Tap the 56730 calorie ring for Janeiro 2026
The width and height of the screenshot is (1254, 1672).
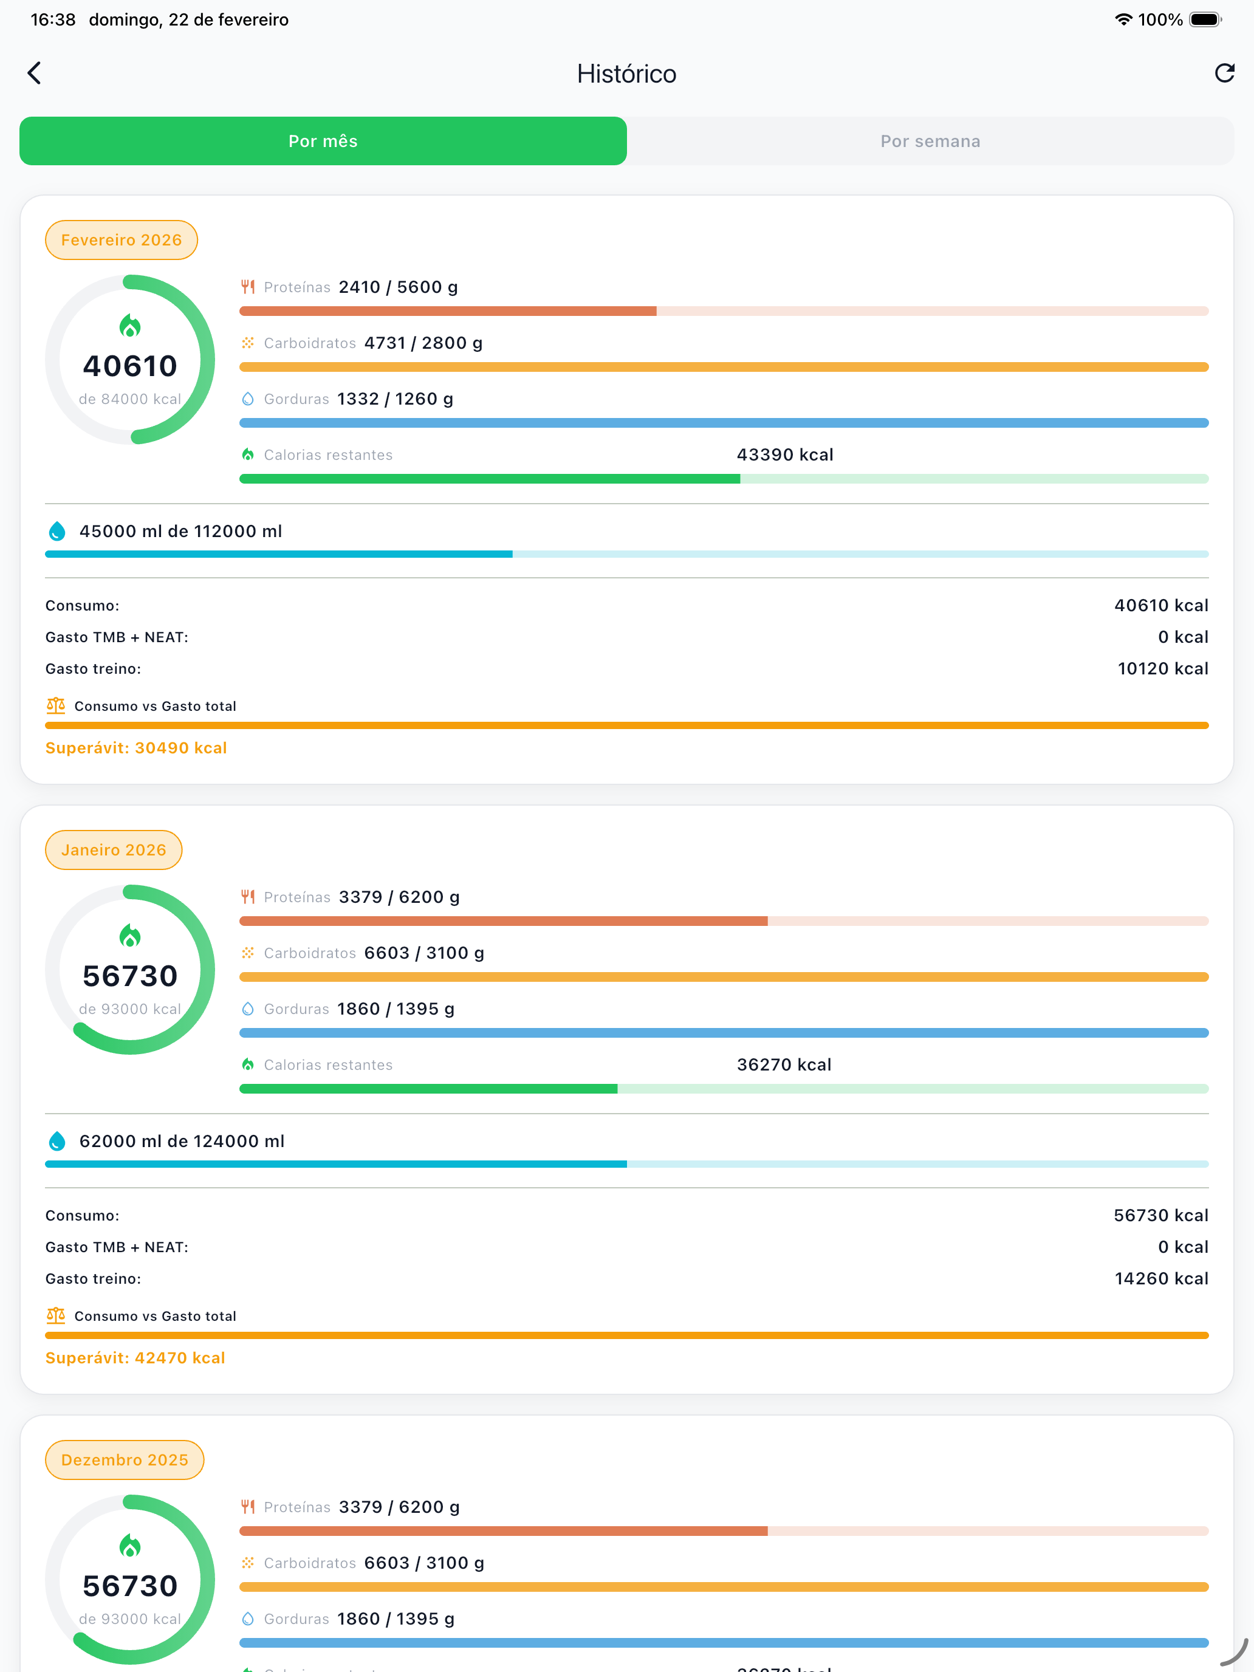click(130, 969)
